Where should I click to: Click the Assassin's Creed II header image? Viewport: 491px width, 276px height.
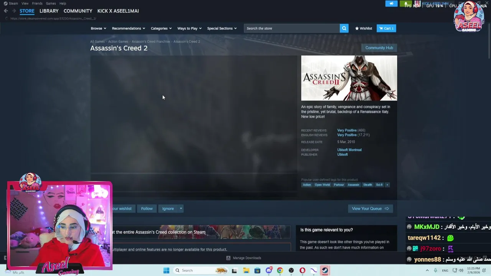pos(349,78)
